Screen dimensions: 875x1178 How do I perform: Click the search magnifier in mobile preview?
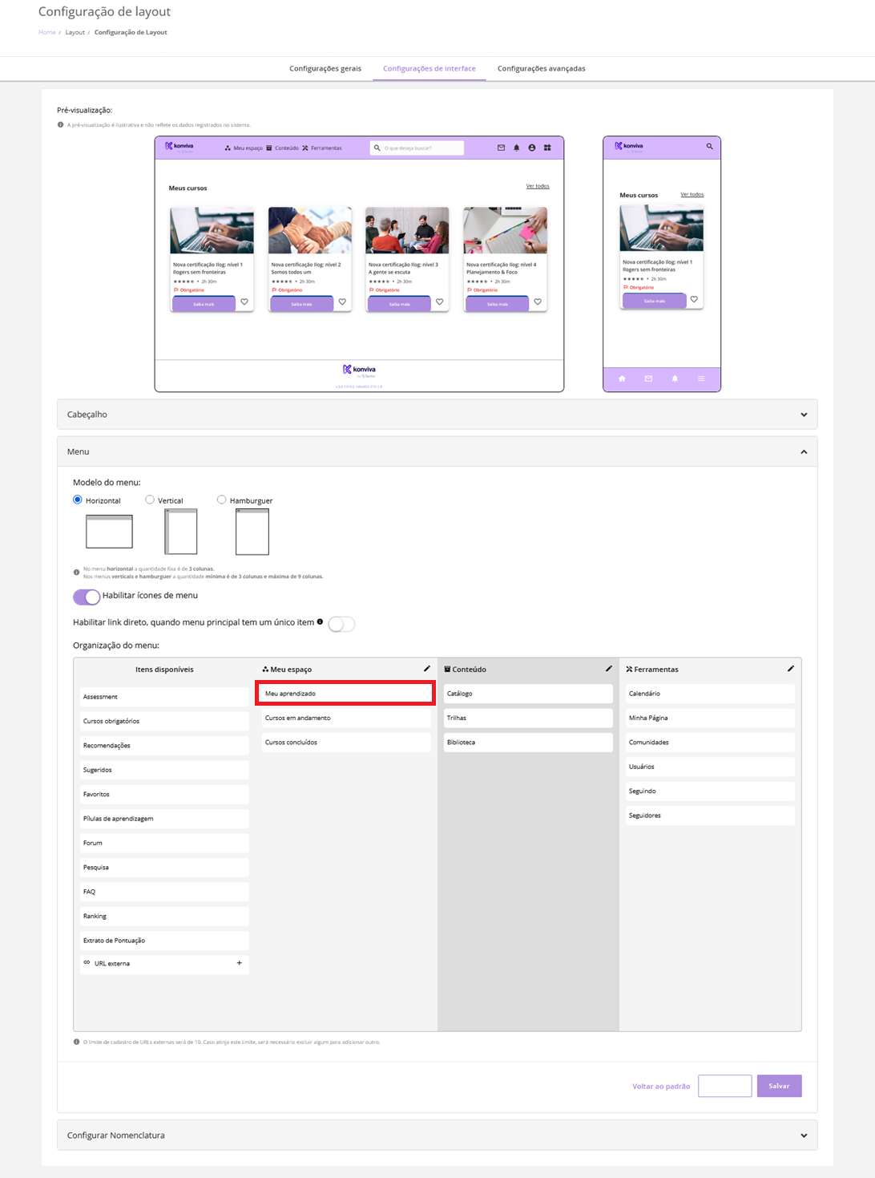pos(709,147)
